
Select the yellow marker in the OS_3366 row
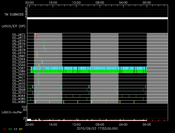click(39, 65)
